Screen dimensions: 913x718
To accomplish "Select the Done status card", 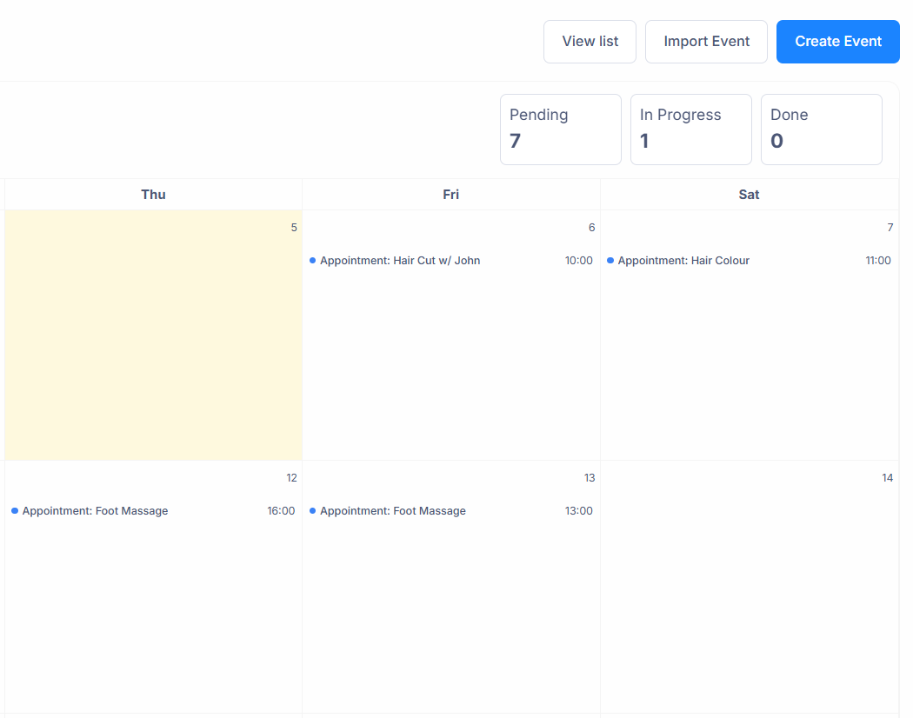I will coord(821,130).
